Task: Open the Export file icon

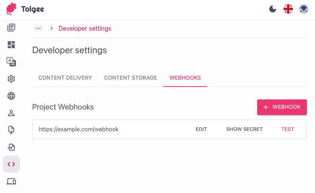Action: (11, 147)
